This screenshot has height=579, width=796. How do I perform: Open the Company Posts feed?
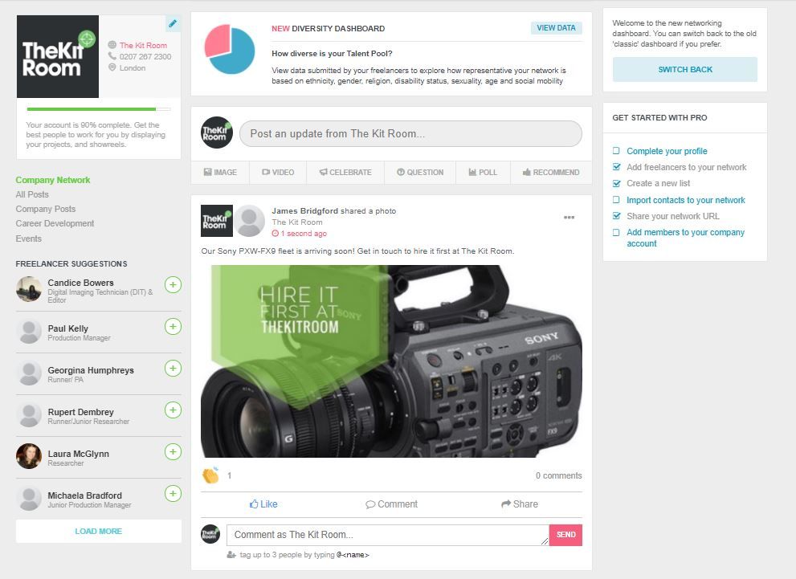click(x=46, y=209)
